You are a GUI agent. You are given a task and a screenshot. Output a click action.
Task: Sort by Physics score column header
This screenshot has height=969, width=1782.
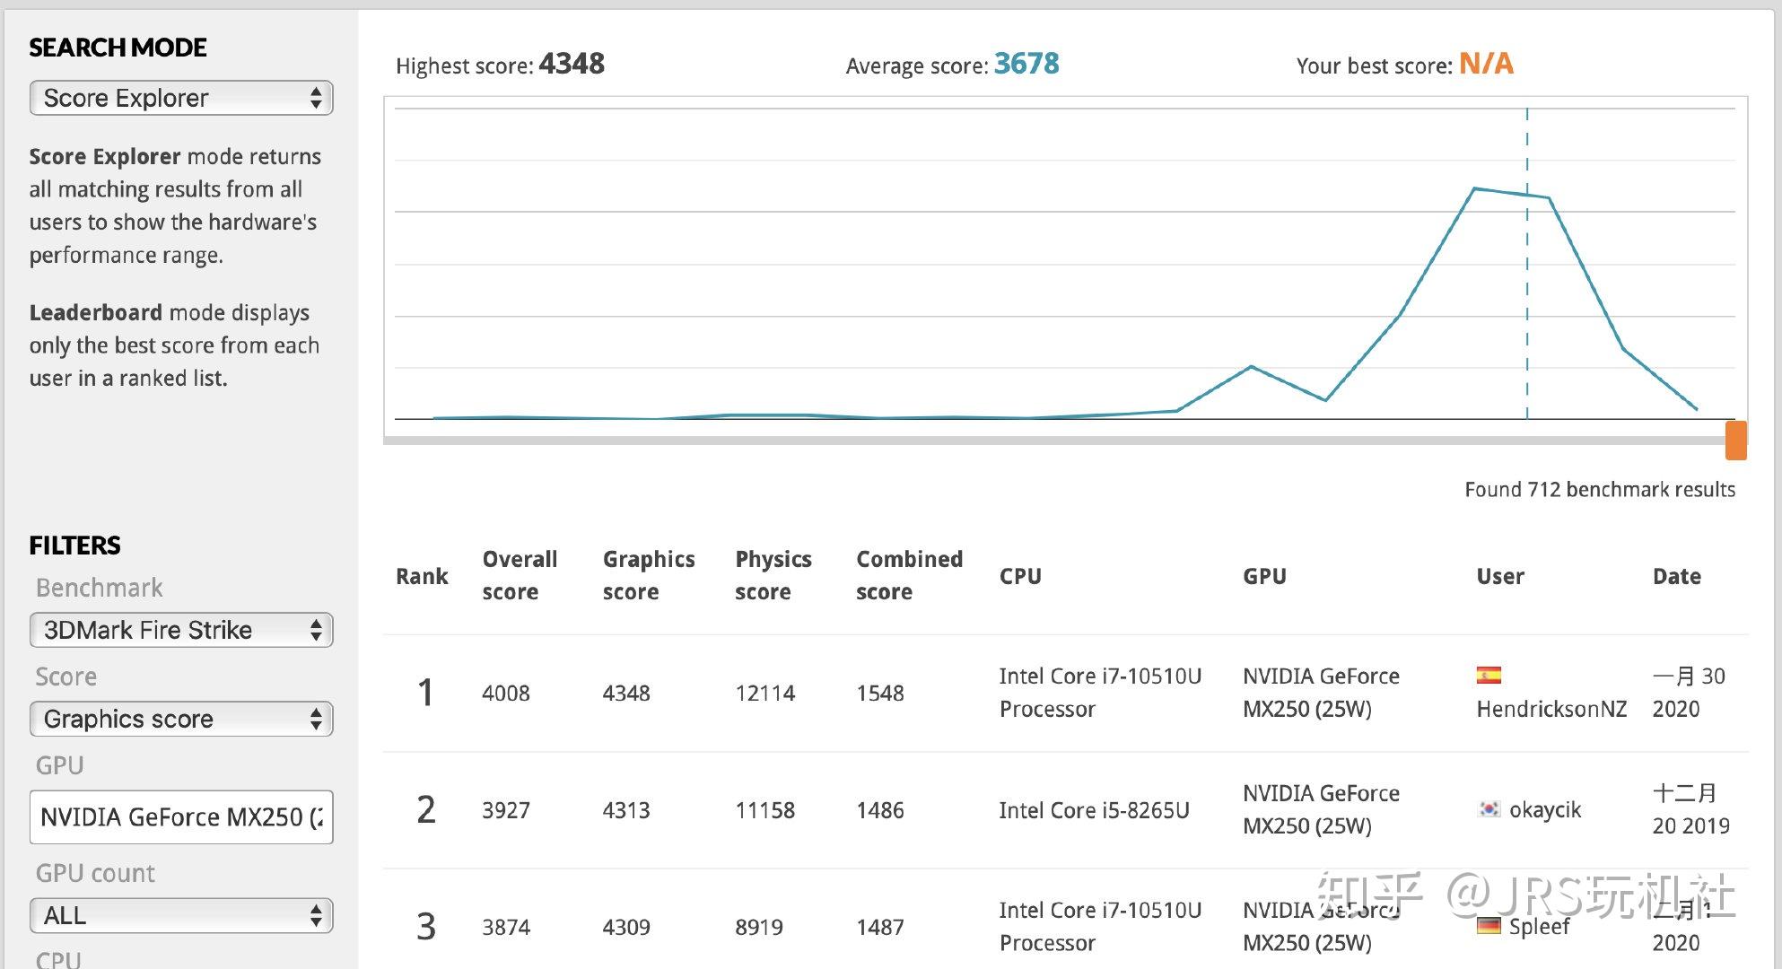pos(773,575)
